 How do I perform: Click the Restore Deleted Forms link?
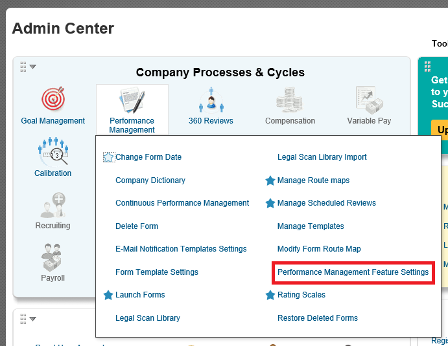318,318
